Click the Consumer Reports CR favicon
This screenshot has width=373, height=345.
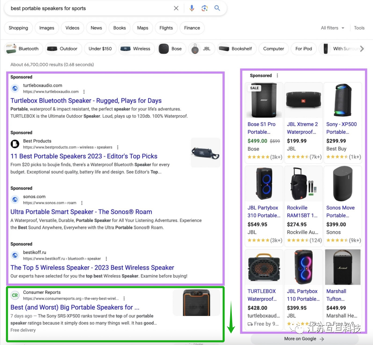click(x=15, y=295)
